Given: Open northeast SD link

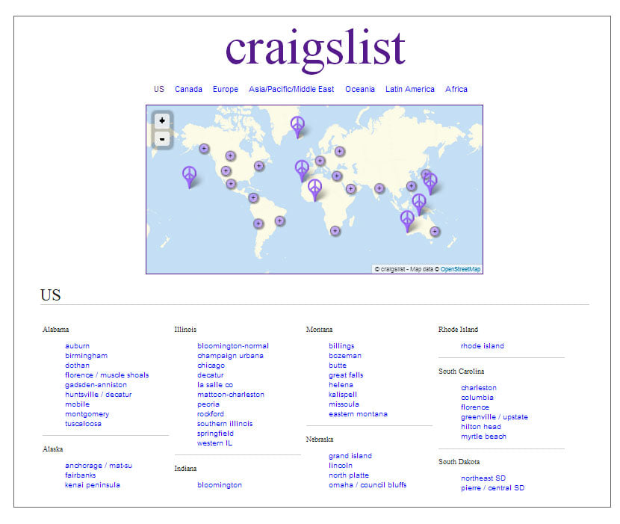Looking at the screenshot, I should [x=483, y=478].
